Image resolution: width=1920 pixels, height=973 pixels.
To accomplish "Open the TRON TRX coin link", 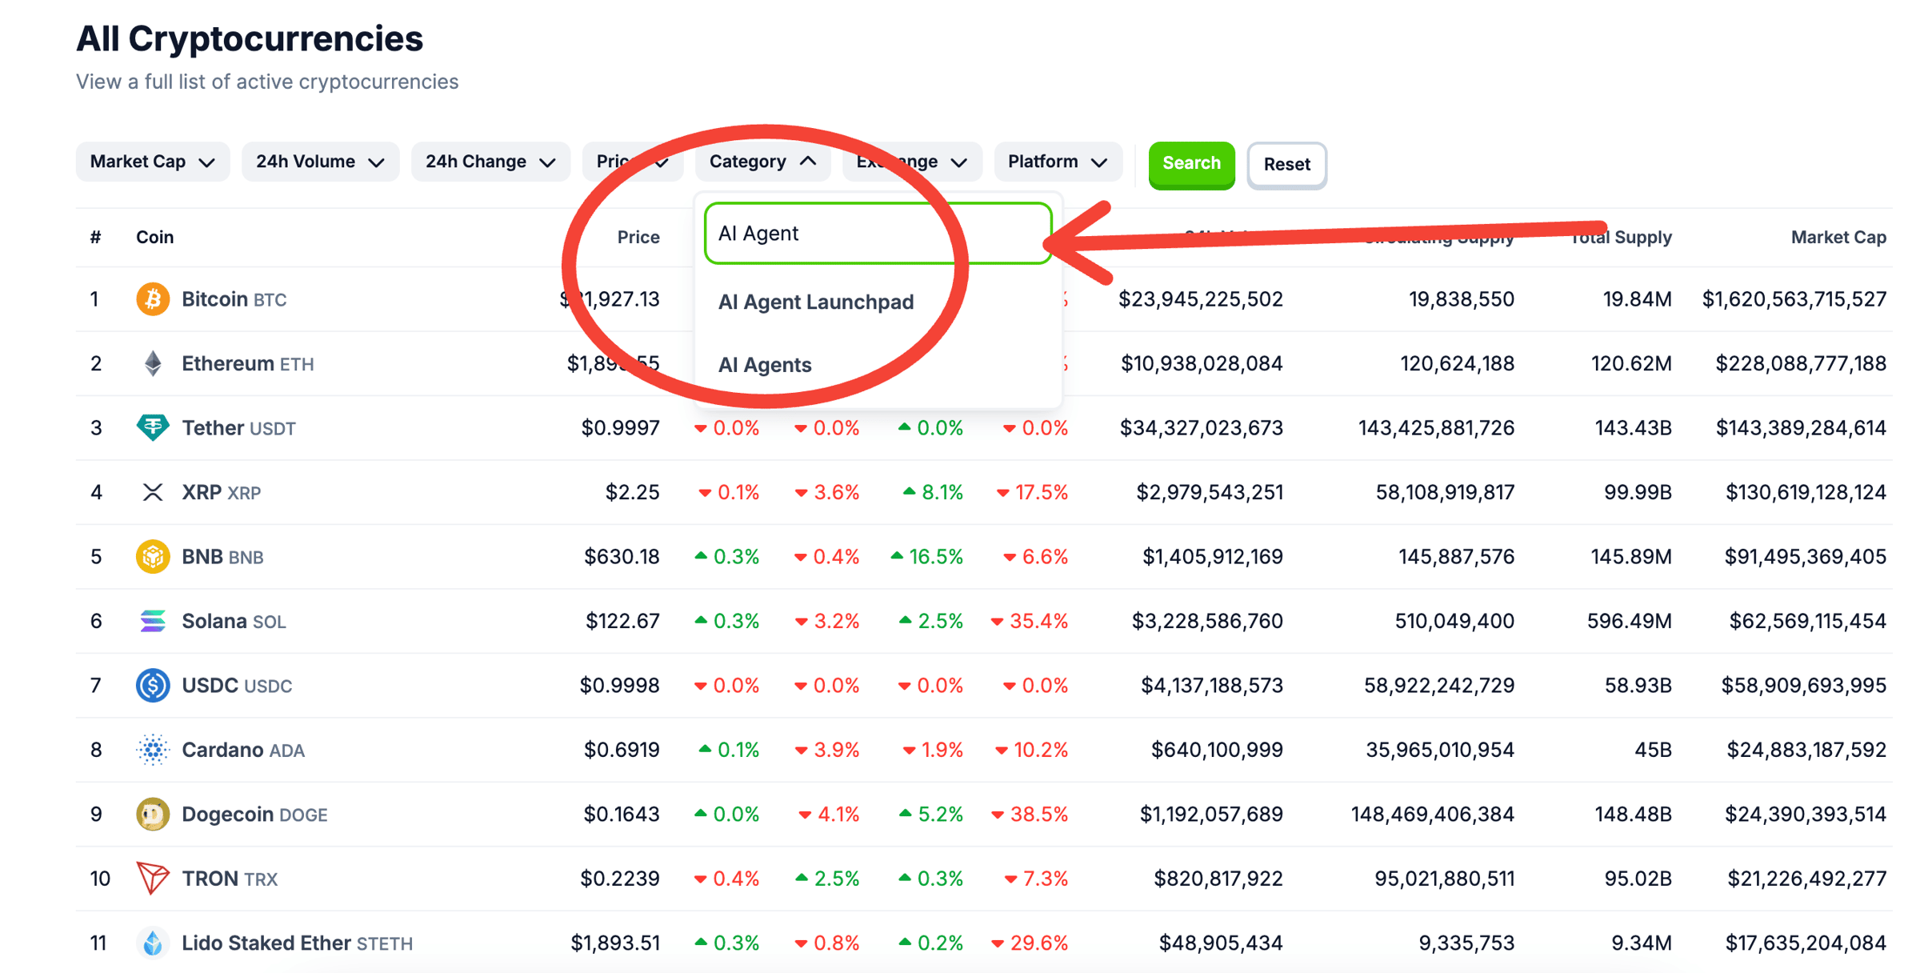I will (x=230, y=879).
